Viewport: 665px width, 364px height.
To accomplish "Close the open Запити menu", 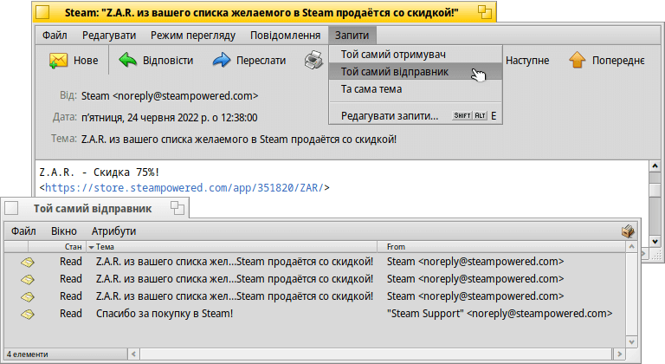I will [352, 36].
